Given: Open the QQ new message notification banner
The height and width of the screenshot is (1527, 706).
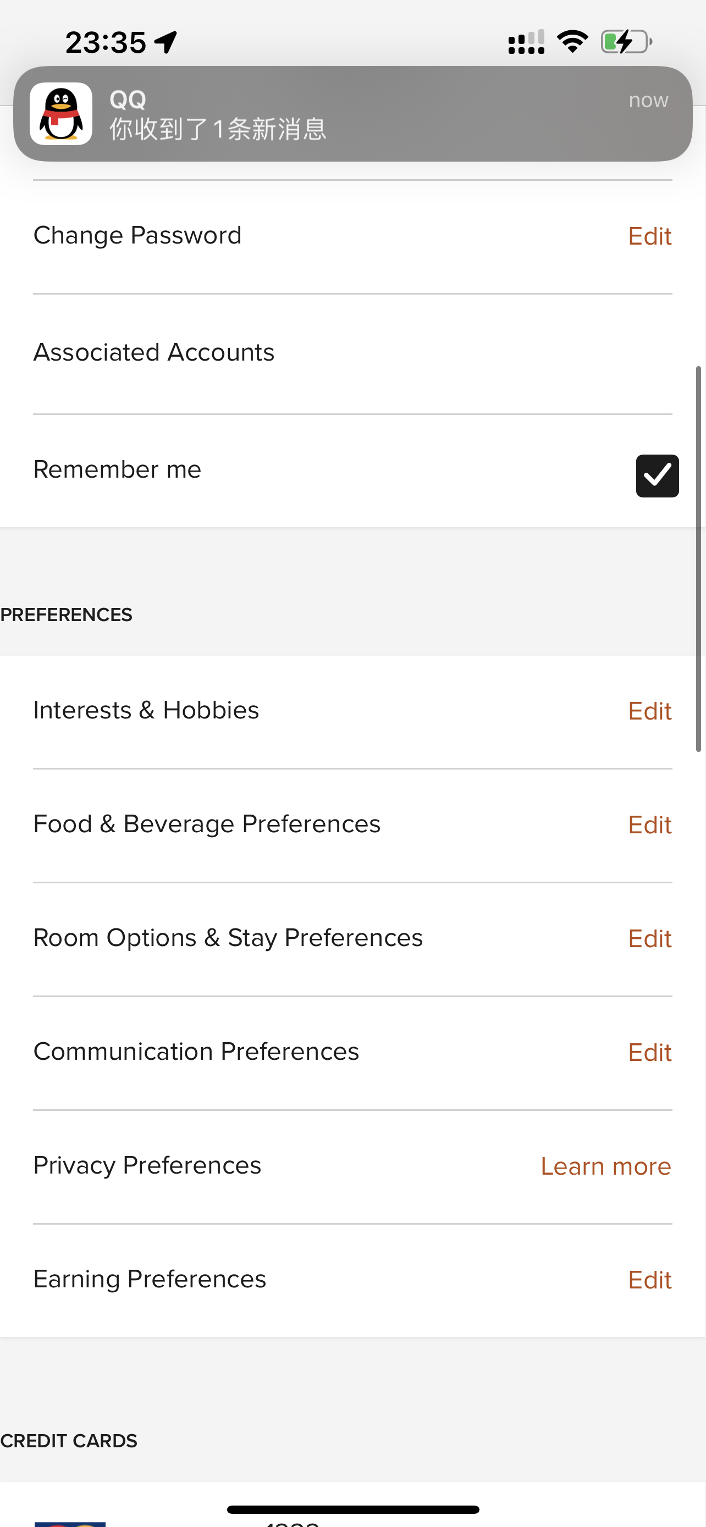Looking at the screenshot, I should click(x=352, y=114).
